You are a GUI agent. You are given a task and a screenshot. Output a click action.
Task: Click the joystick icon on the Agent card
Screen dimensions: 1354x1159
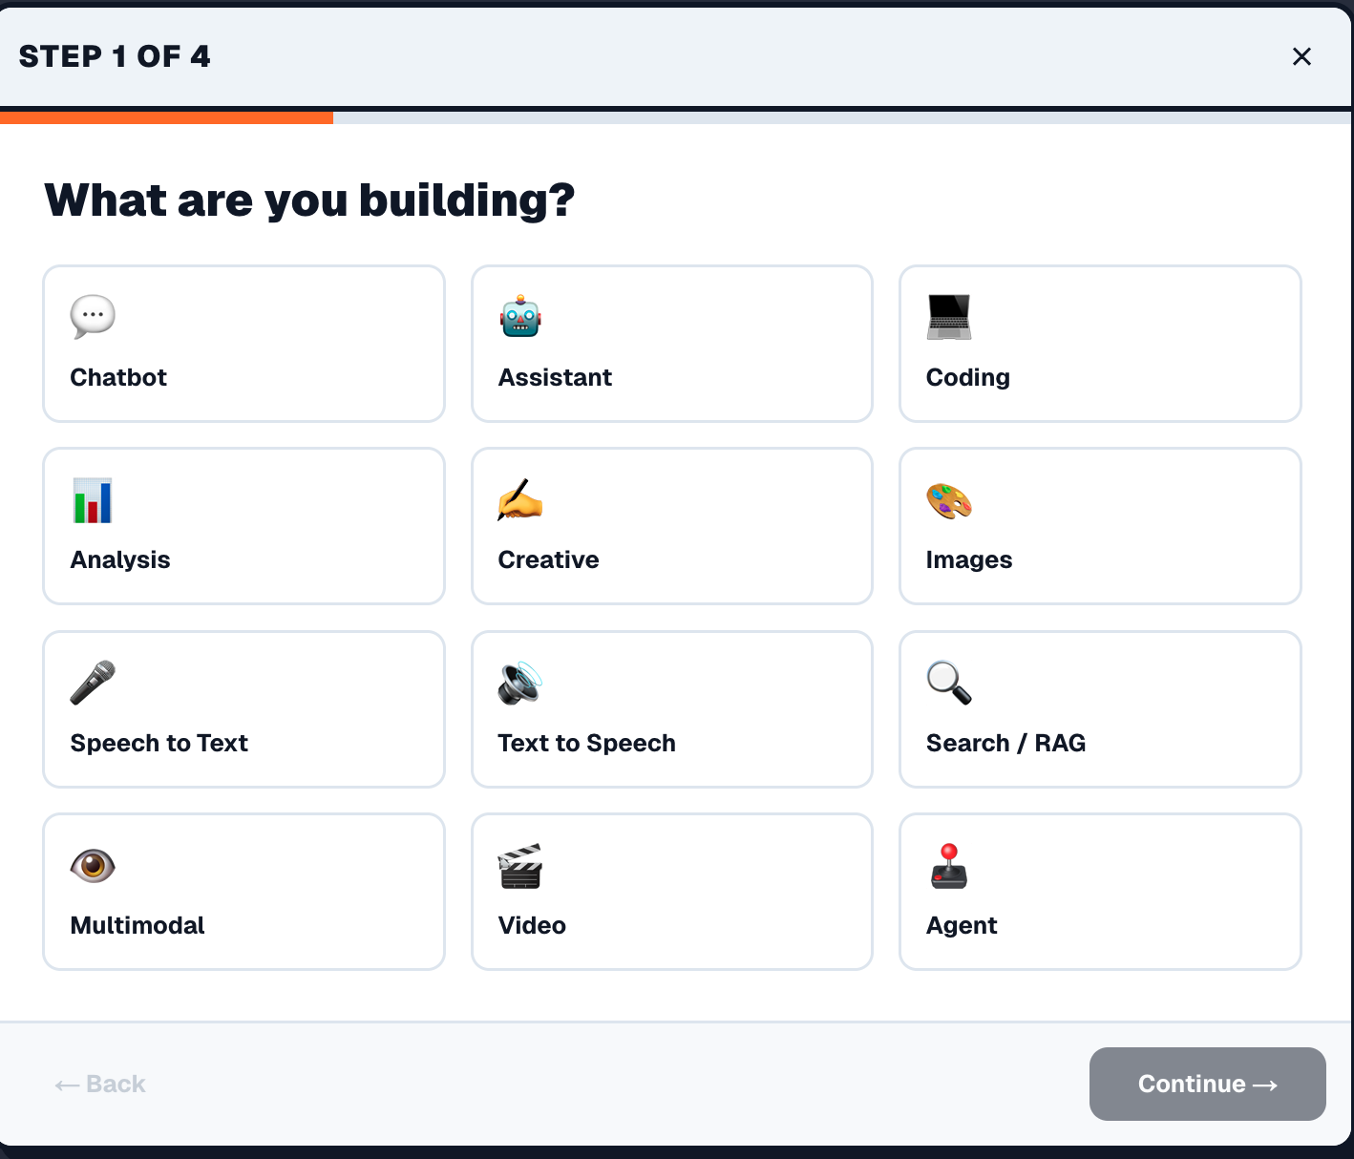click(948, 865)
